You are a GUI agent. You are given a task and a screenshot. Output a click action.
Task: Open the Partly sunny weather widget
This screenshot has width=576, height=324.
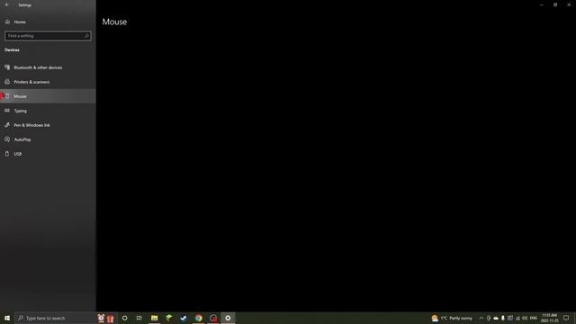tap(452, 318)
